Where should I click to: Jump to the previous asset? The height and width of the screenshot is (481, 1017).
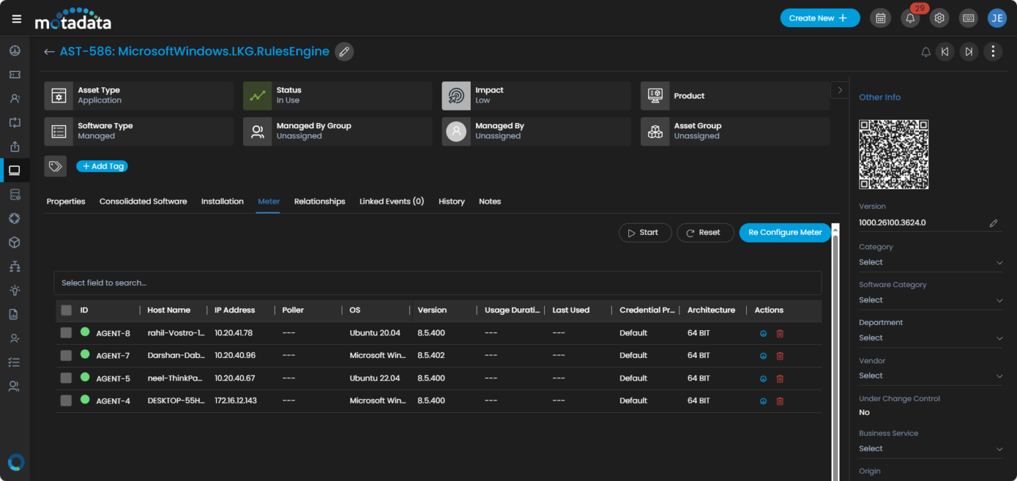[x=945, y=52]
